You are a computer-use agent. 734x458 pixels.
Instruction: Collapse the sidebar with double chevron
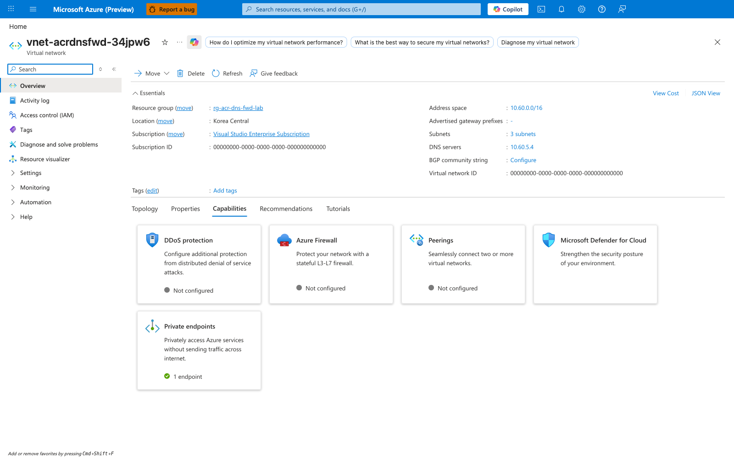pos(114,69)
